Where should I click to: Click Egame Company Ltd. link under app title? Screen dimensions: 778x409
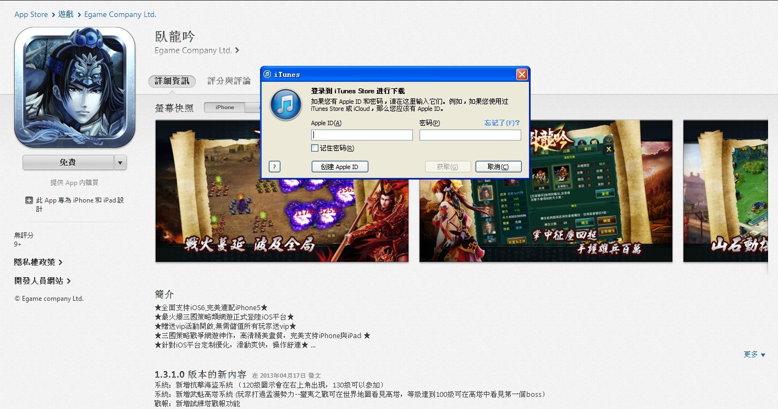pos(197,51)
